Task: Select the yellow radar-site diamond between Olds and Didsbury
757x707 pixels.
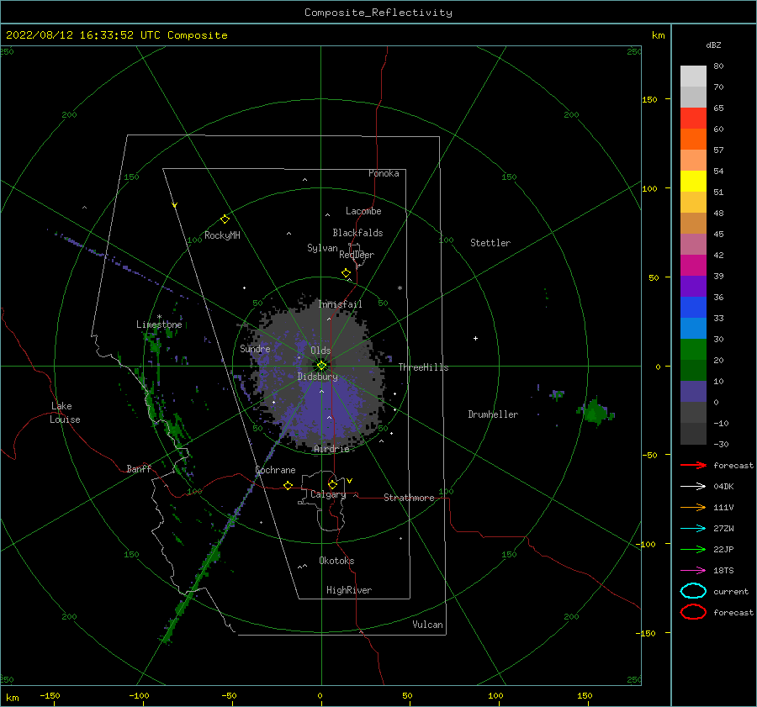Action: point(321,366)
